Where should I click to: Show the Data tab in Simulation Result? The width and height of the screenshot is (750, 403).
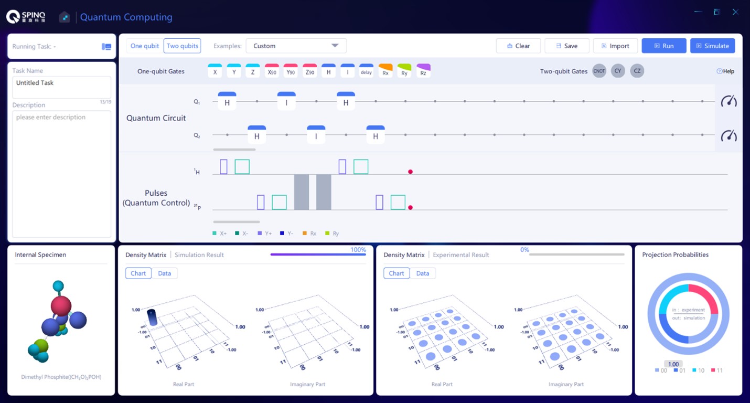pyautogui.click(x=165, y=273)
